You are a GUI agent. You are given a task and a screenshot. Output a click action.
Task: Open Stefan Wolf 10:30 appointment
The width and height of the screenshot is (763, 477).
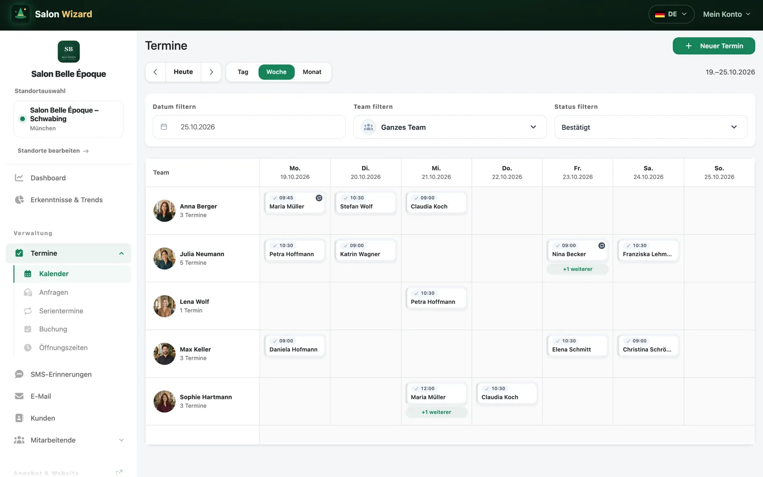[366, 203]
